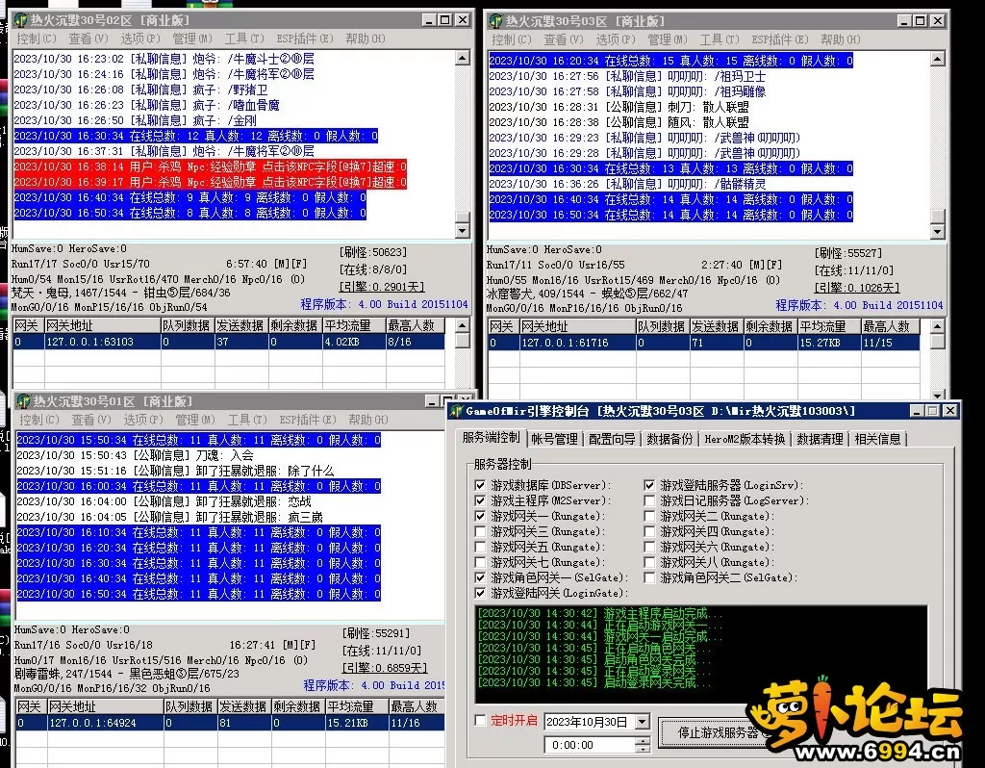Enable 游戏网关六 (Rungate) checkbox
The width and height of the screenshot is (985, 768).
click(649, 547)
